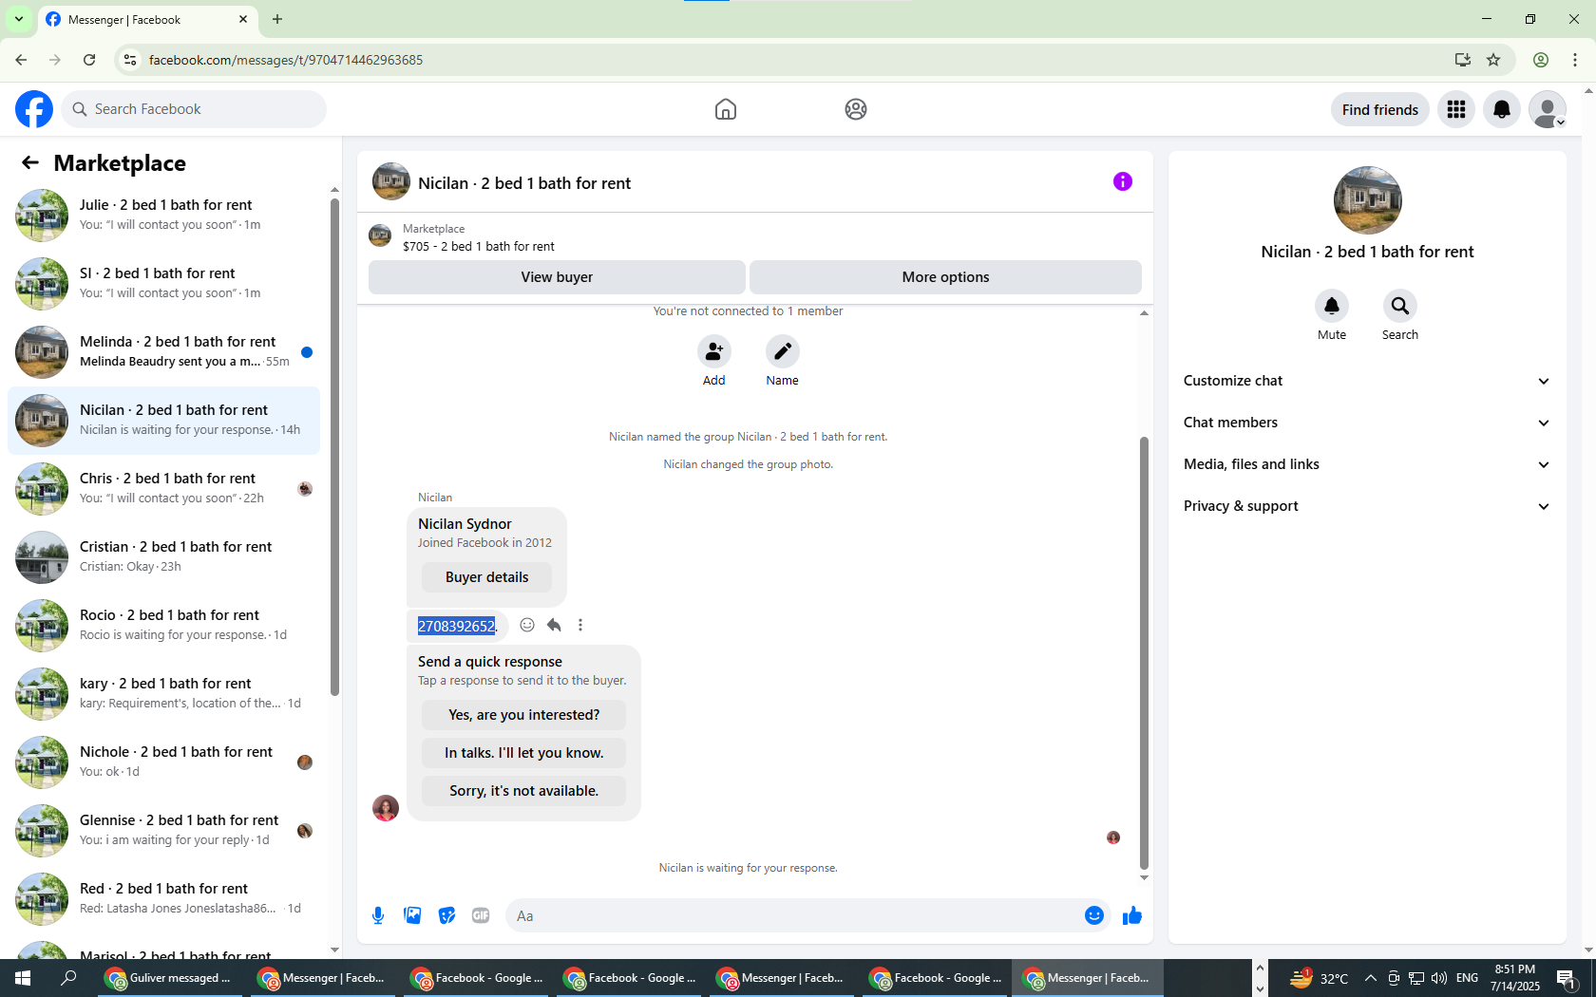Switch to Guliver messaged taskbar window

pyautogui.click(x=172, y=978)
